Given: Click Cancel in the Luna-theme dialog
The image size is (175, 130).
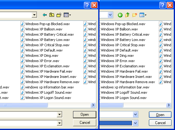Looking at the screenshot, I should [160, 123].
